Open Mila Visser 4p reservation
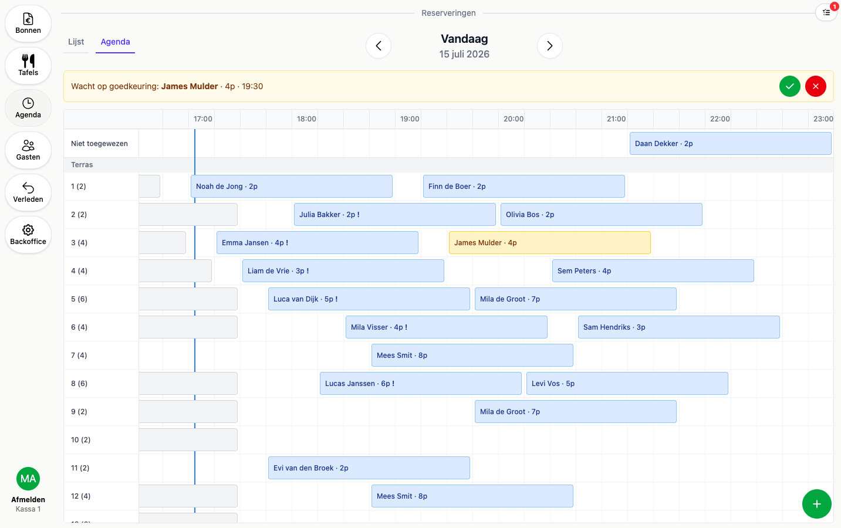 [x=447, y=327]
